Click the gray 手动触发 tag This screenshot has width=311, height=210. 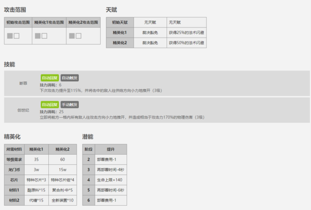[x=70, y=105]
